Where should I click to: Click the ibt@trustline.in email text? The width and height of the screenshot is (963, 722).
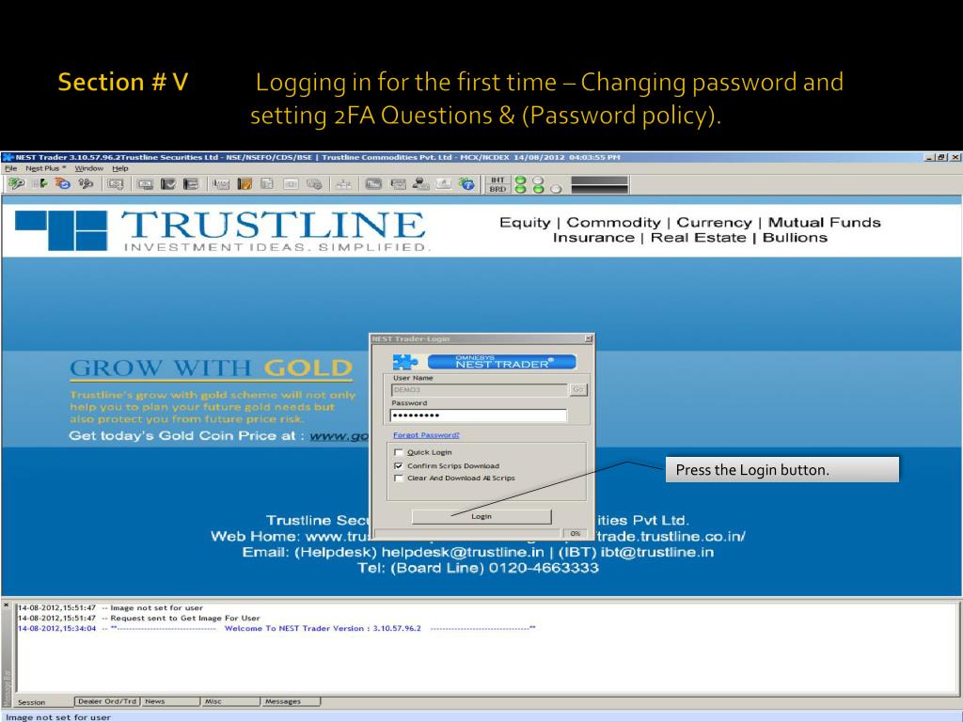pos(657,552)
